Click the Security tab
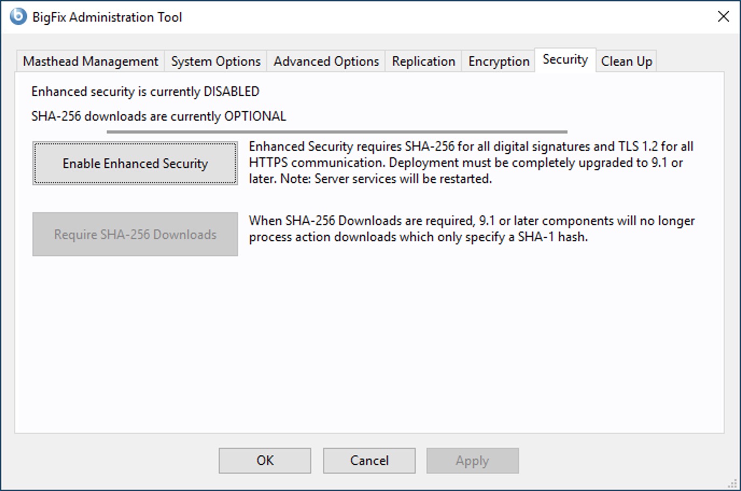Screen dimensions: 741x491 (565, 60)
